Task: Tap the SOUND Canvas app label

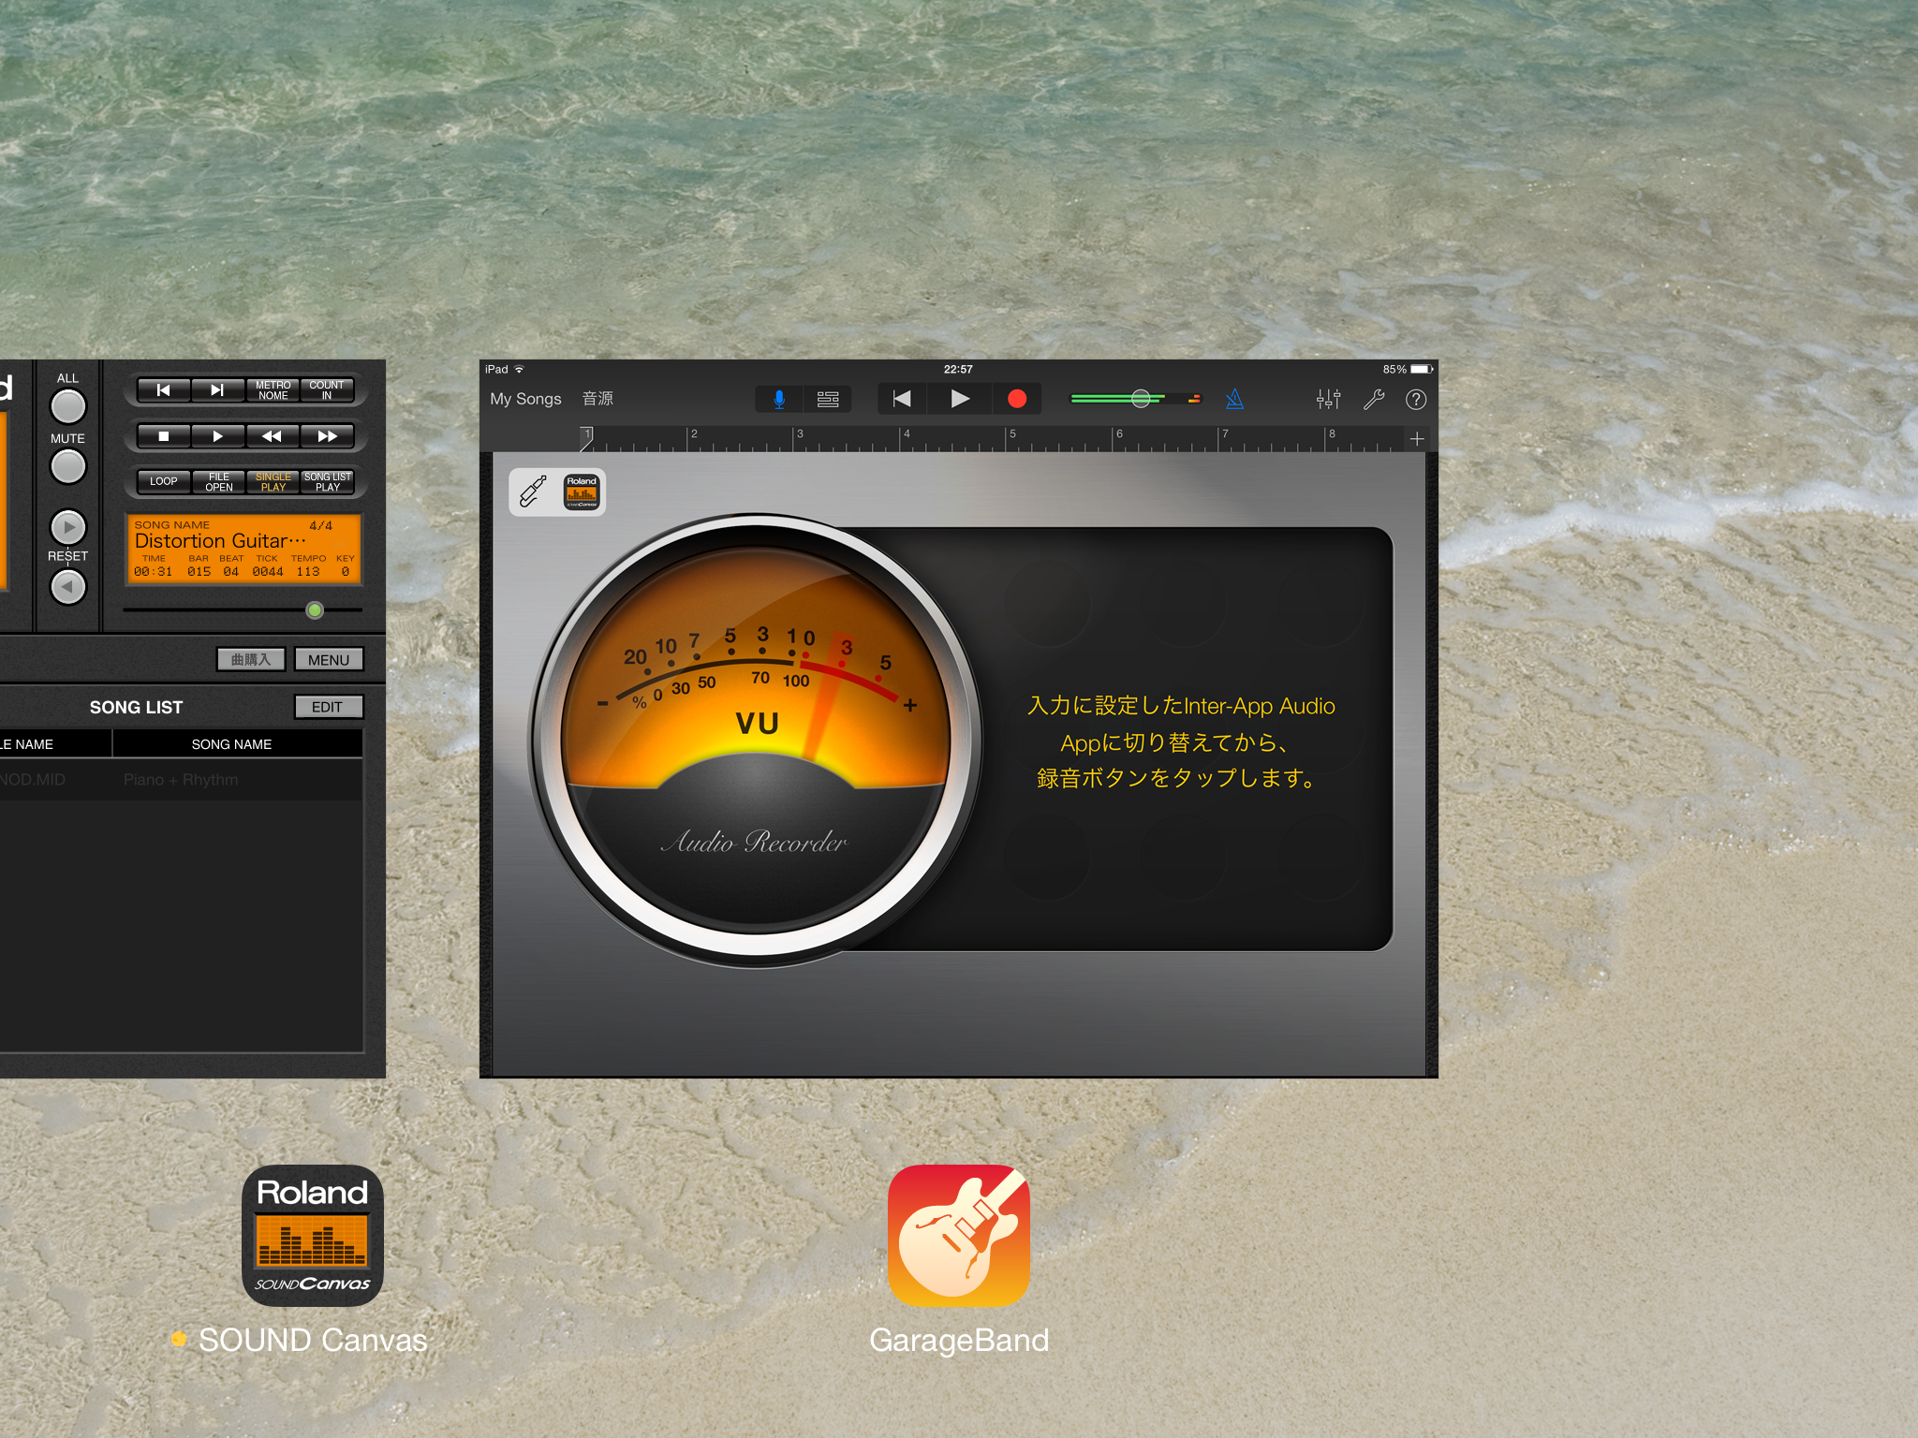Action: (x=313, y=1340)
